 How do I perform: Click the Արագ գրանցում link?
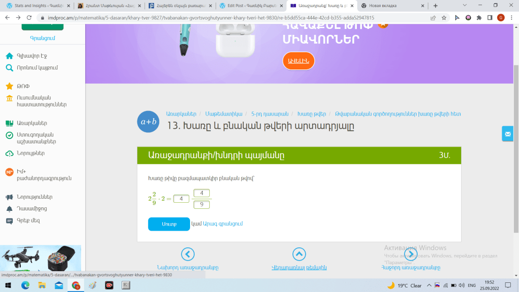tap(223, 224)
